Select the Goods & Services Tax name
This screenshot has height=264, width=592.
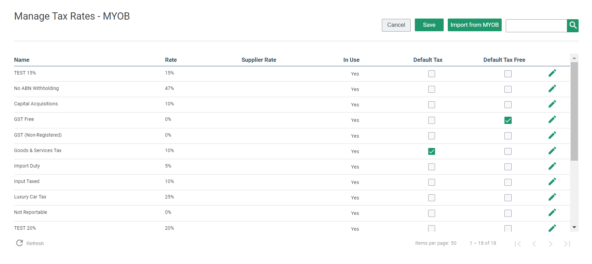pos(38,150)
